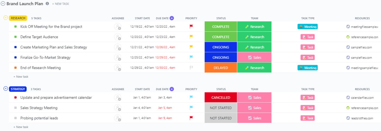Viewport: 381px width, 131px height.
Task: Click red priority flag for Kick Off Meeting
Action: tap(191, 27)
